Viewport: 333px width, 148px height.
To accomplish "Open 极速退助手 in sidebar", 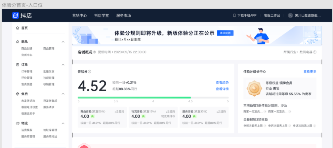I will 28,113.
